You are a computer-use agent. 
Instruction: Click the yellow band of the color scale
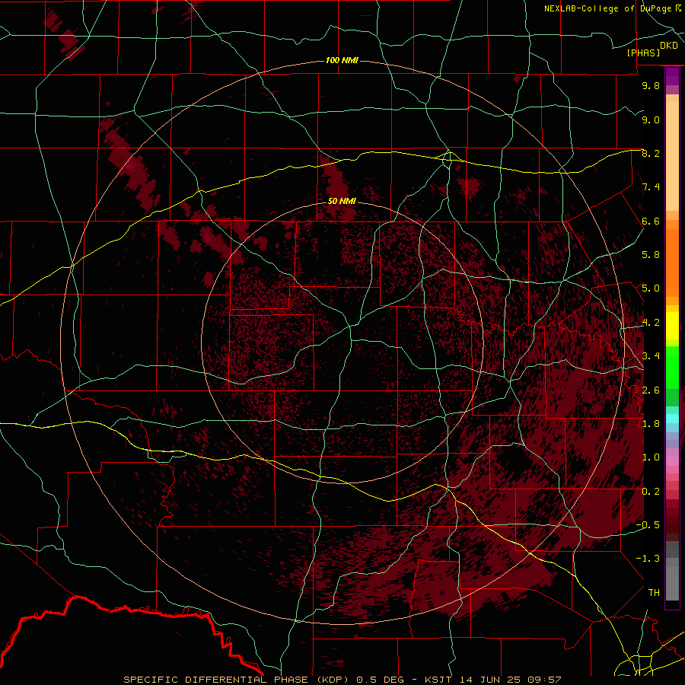click(x=672, y=326)
